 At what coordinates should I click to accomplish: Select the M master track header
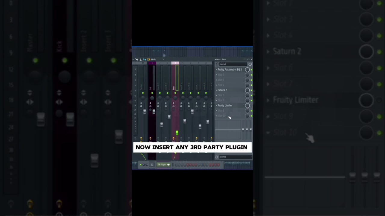pos(143,63)
